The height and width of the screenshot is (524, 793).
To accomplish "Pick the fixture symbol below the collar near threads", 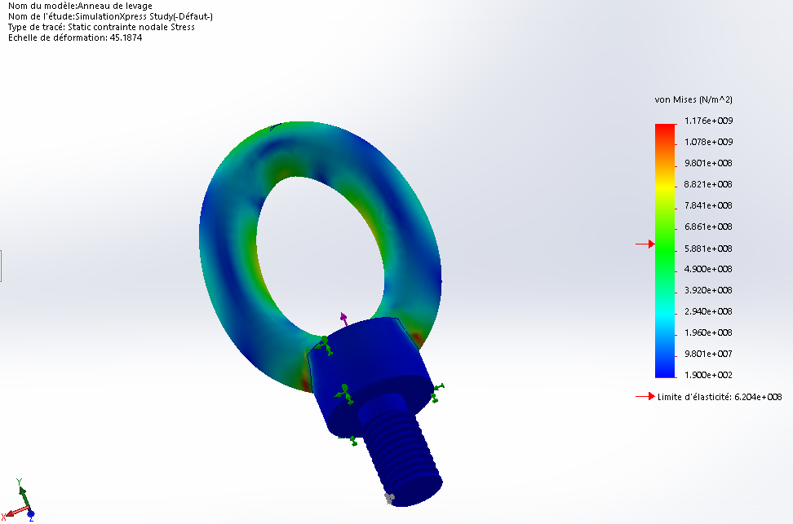I will coord(349,441).
